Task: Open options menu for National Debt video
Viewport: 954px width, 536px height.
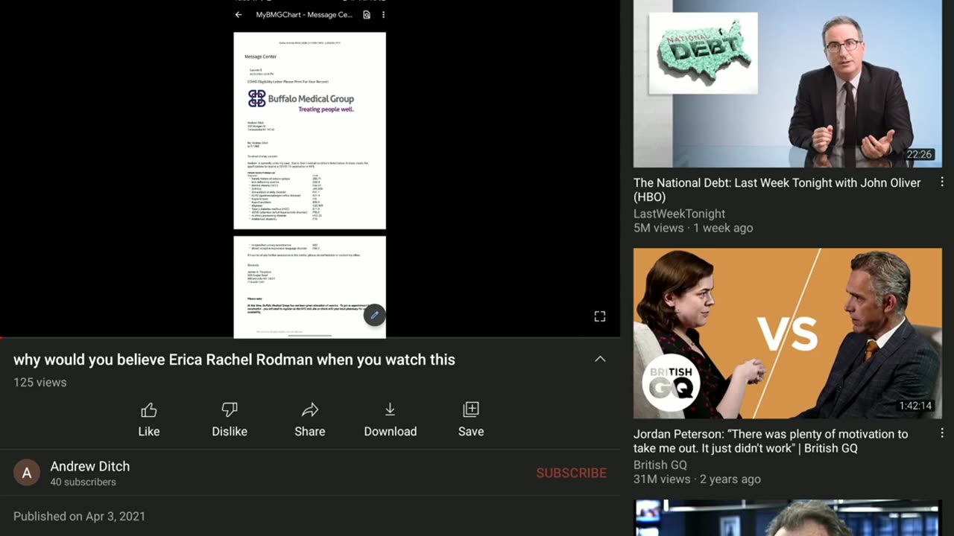Action: (942, 182)
